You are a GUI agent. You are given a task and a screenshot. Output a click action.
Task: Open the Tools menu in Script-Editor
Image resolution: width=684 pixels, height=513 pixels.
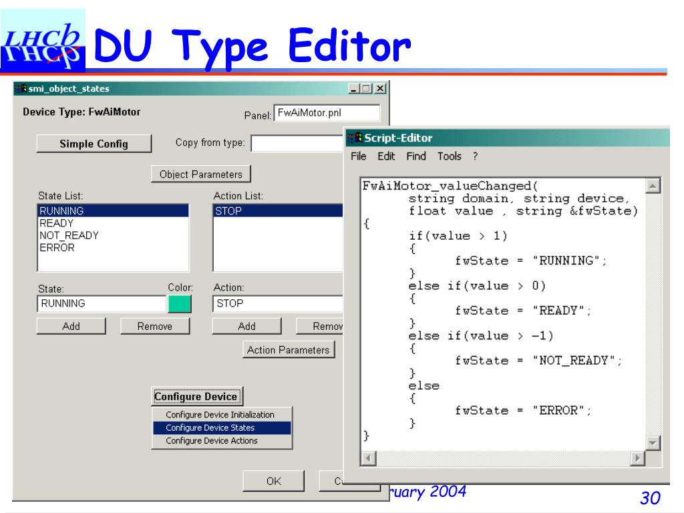[x=450, y=156]
